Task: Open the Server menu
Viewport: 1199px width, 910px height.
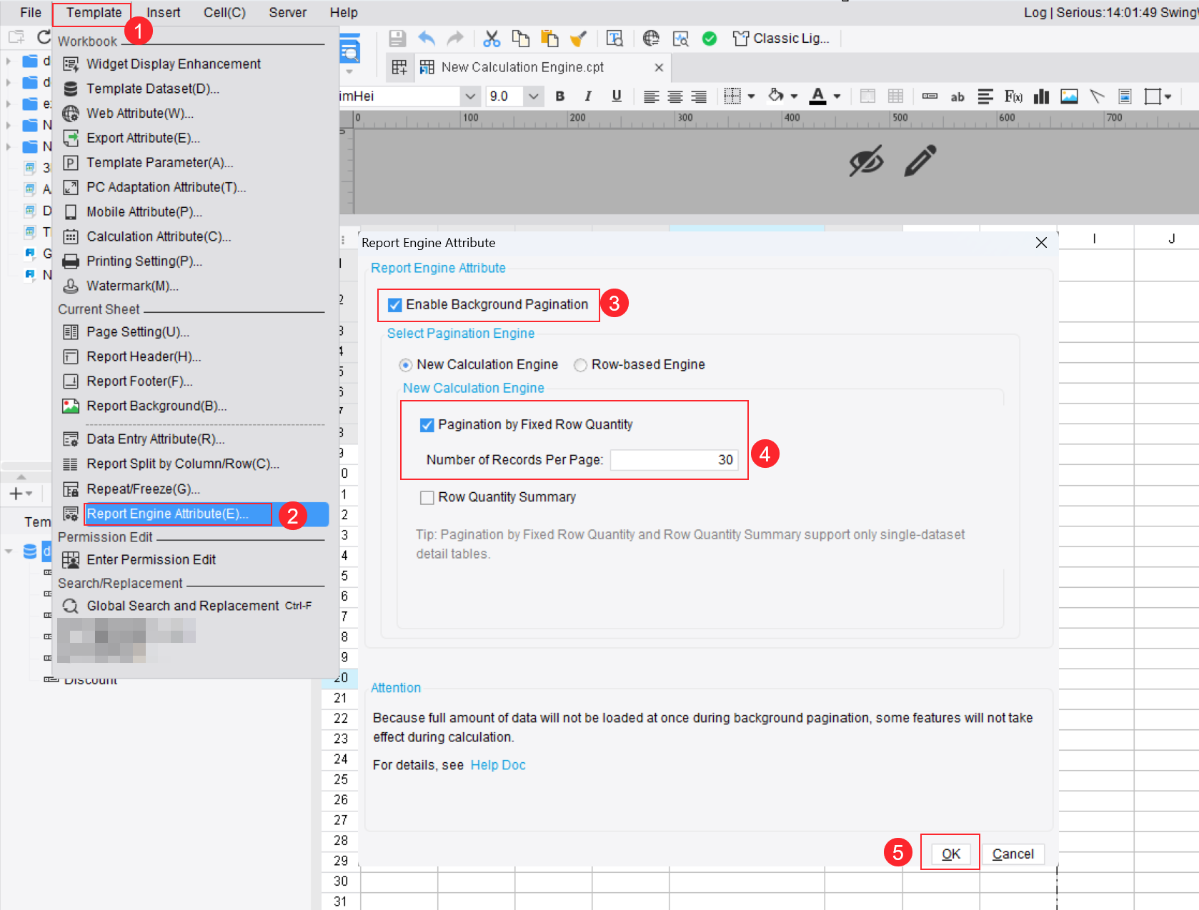Action: pos(288,13)
